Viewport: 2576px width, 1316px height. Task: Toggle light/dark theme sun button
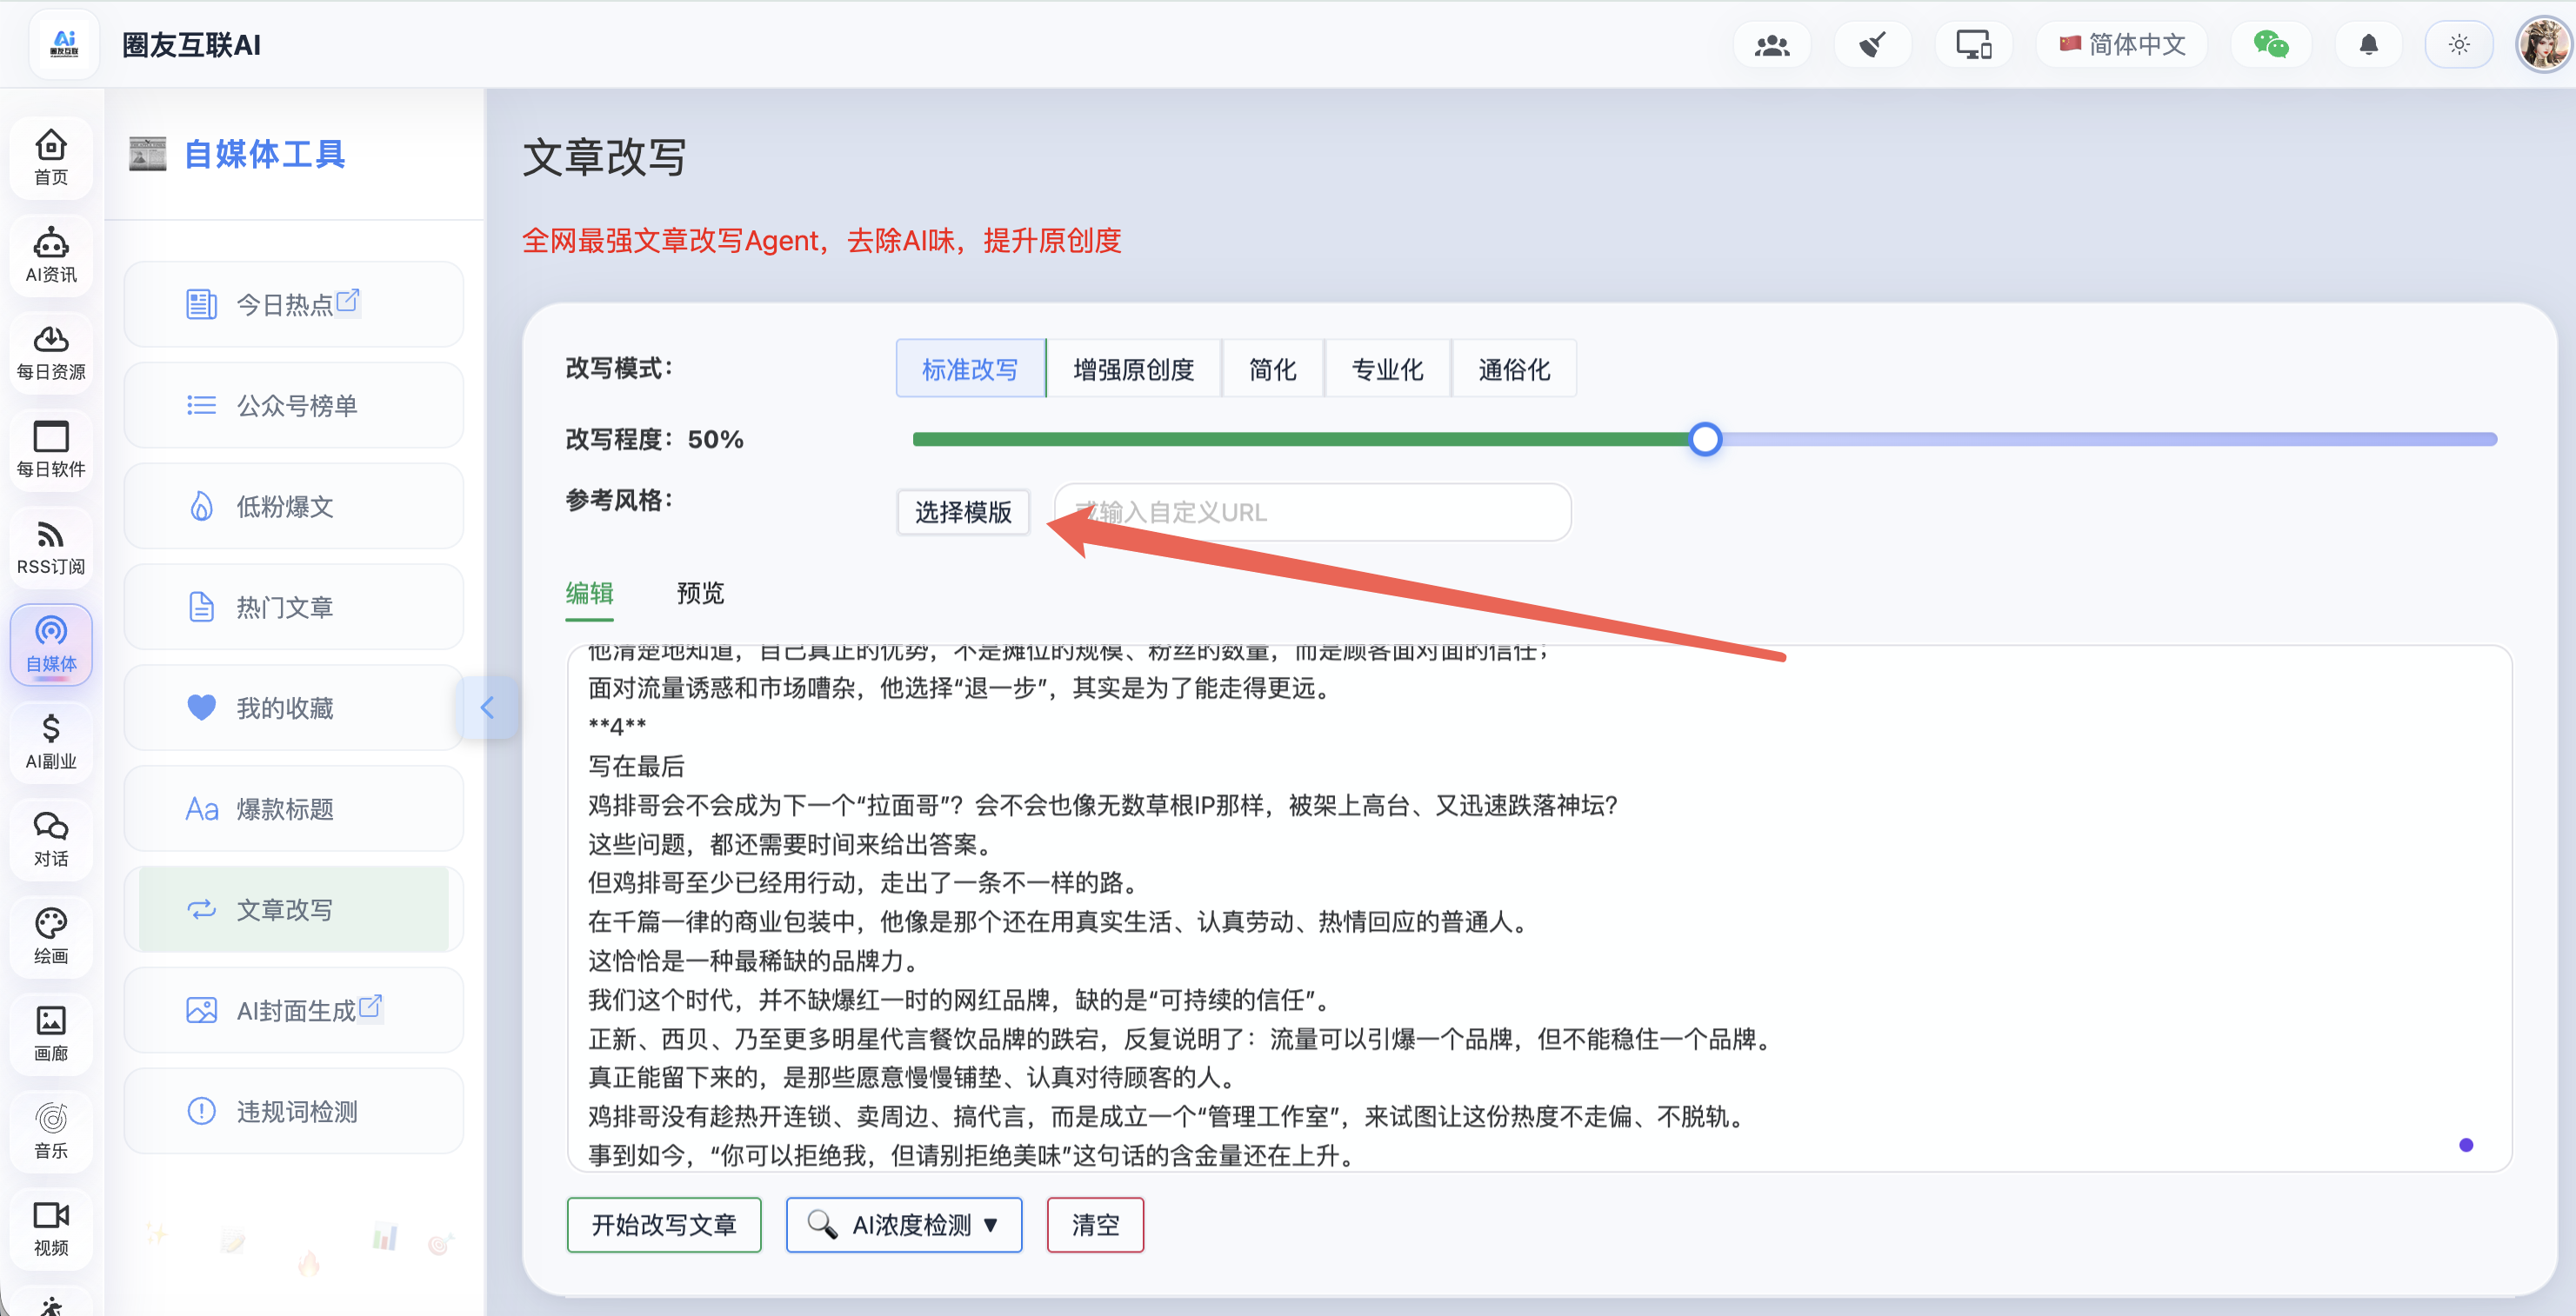[2459, 45]
